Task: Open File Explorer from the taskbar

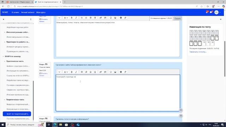Action: [x=60, y=125]
